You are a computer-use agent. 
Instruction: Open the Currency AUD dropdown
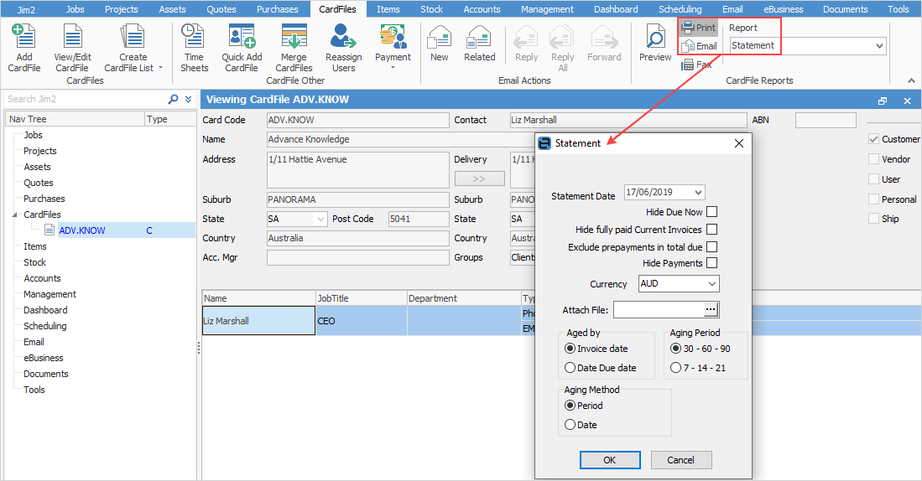(x=712, y=284)
